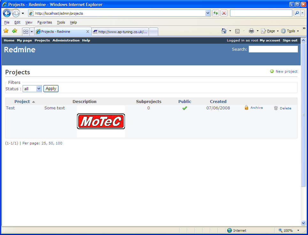Open Favorites Center star icon
308x235 pixels.
pos(6,31)
